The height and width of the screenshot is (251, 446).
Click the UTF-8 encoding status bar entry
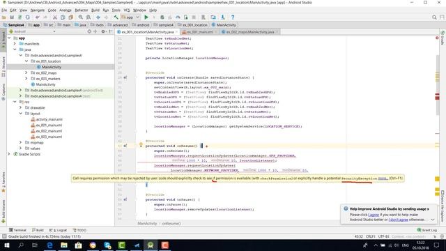pos(383,236)
